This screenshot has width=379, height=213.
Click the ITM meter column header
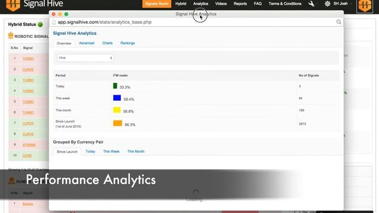120,75
